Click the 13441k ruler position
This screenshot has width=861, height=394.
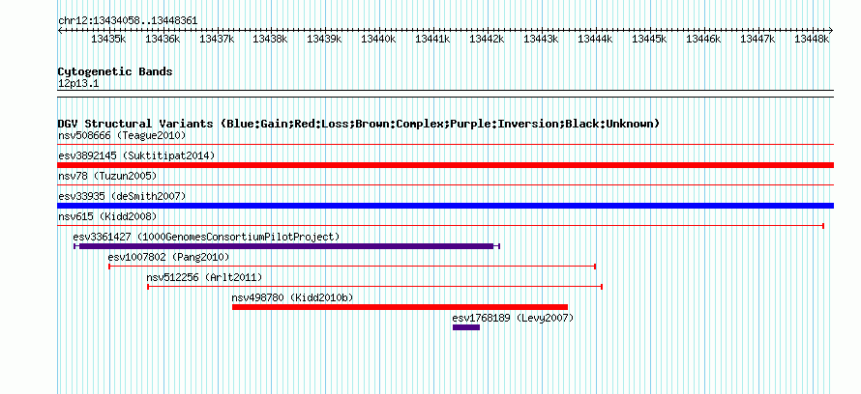[432, 39]
